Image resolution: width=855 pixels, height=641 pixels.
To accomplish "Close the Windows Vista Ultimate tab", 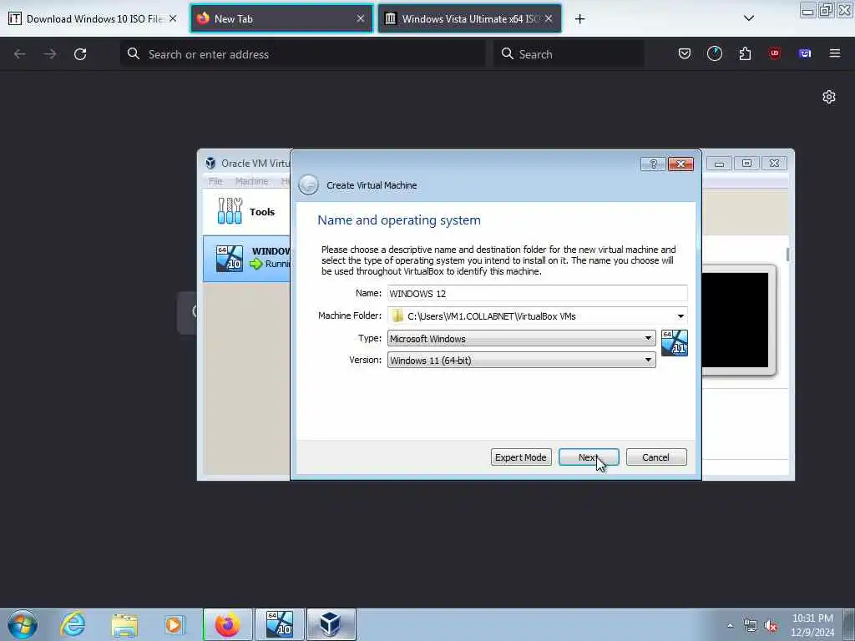I will (549, 18).
